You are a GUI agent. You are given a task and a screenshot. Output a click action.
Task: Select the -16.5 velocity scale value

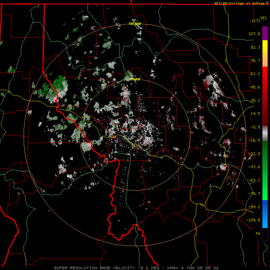point(254,140)
